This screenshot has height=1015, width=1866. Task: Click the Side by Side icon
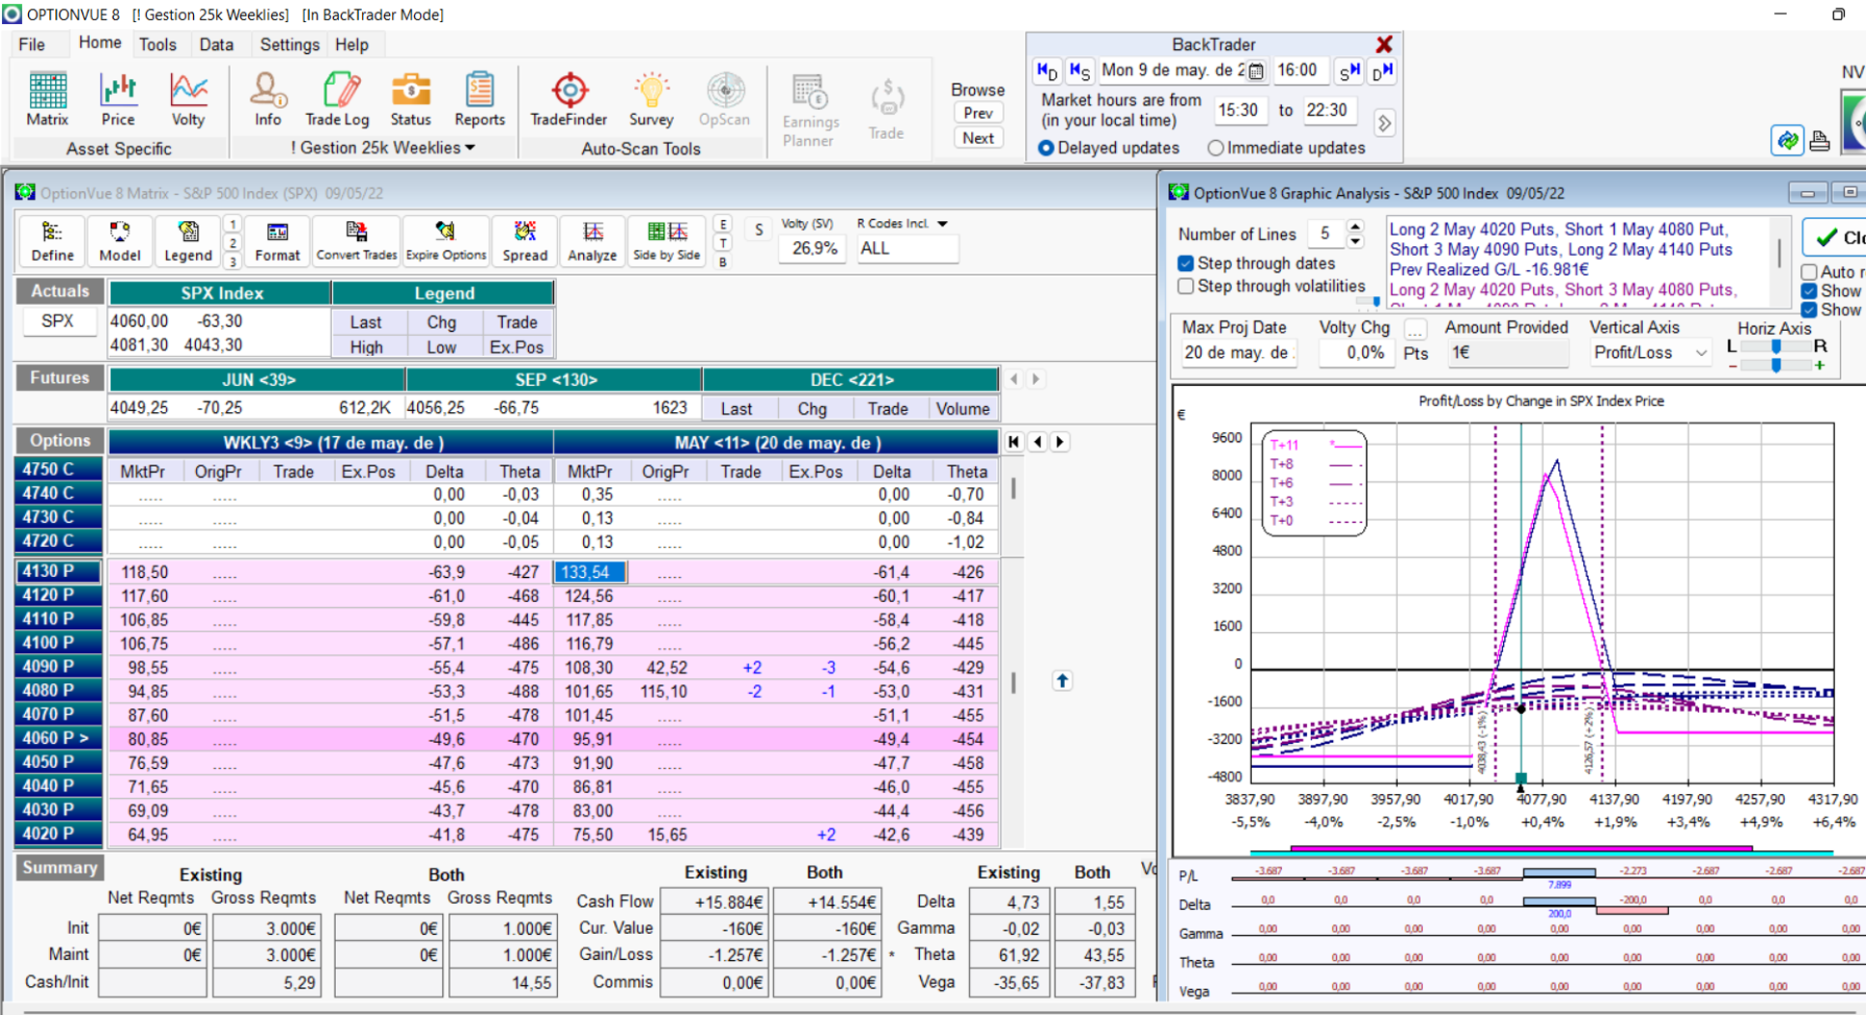[x=666, y=241]
